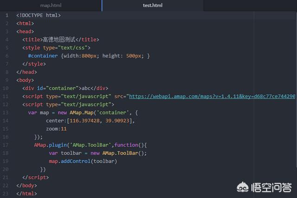Click line number 17 in the gutter
This screenshot has height=198, width=297.
pos(6,145)
